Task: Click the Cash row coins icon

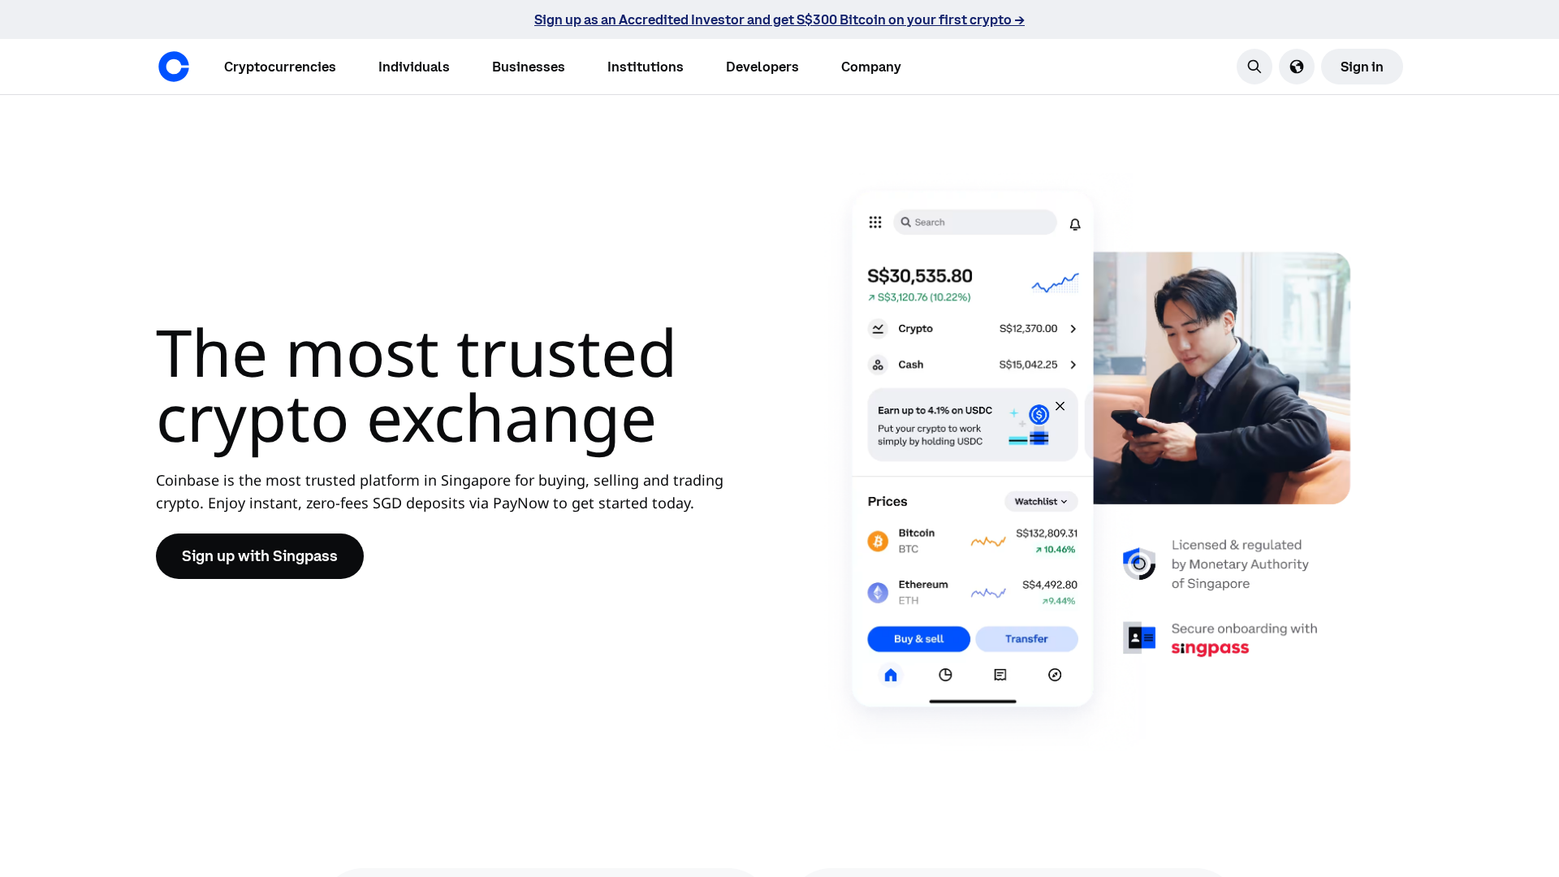Action: 878,365
